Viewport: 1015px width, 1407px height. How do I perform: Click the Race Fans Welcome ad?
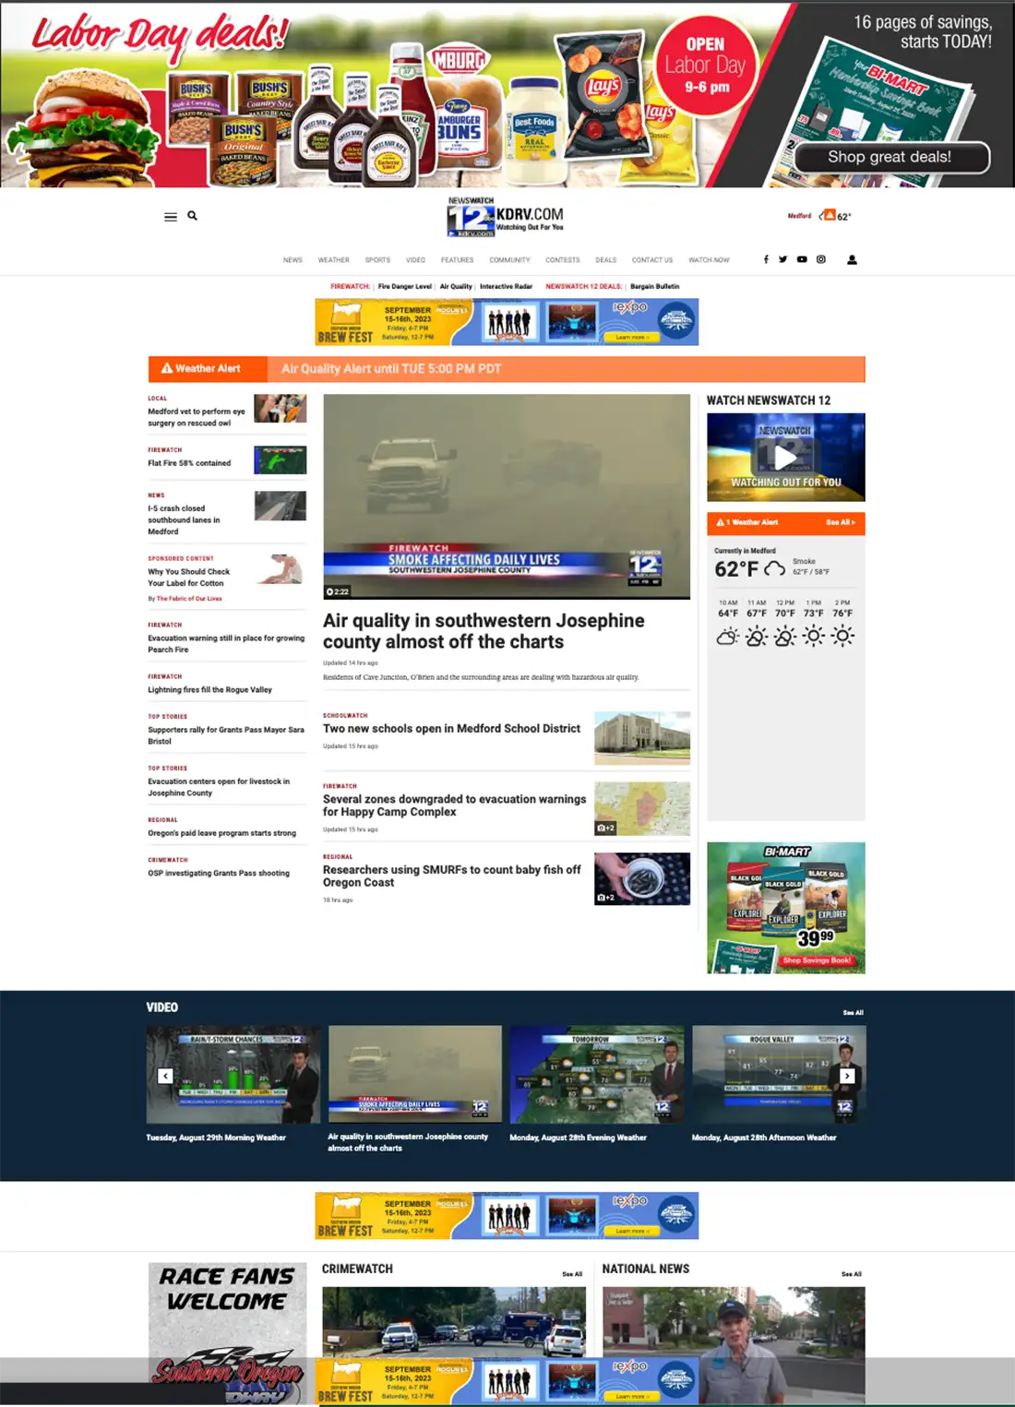coord(228,1333)
